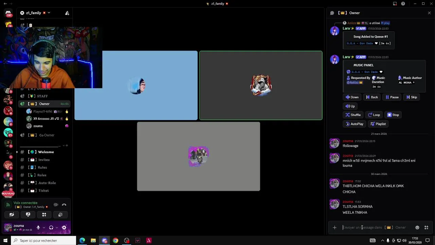Select the blue participant video tile
Image resolution: width=435 pixels, height=245 pixels.
pos(136,85)
